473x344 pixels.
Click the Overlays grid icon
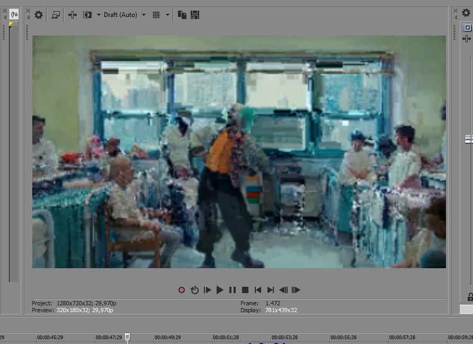coord(156,15)
